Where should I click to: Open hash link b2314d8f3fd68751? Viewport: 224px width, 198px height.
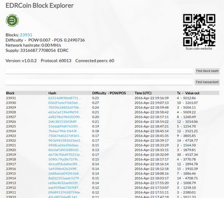(x=65, y=98)
